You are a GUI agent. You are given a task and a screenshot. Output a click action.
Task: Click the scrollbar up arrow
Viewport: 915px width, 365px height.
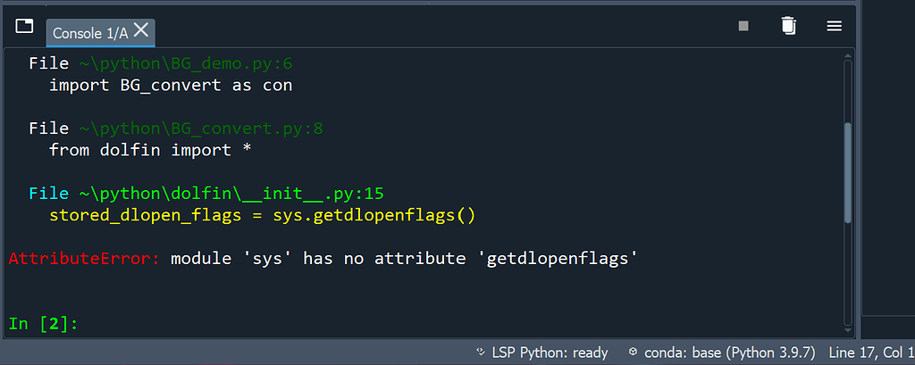point(847,58)
